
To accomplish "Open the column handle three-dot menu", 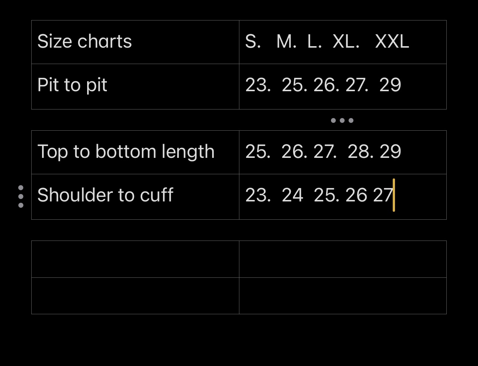I will point(342,120).
